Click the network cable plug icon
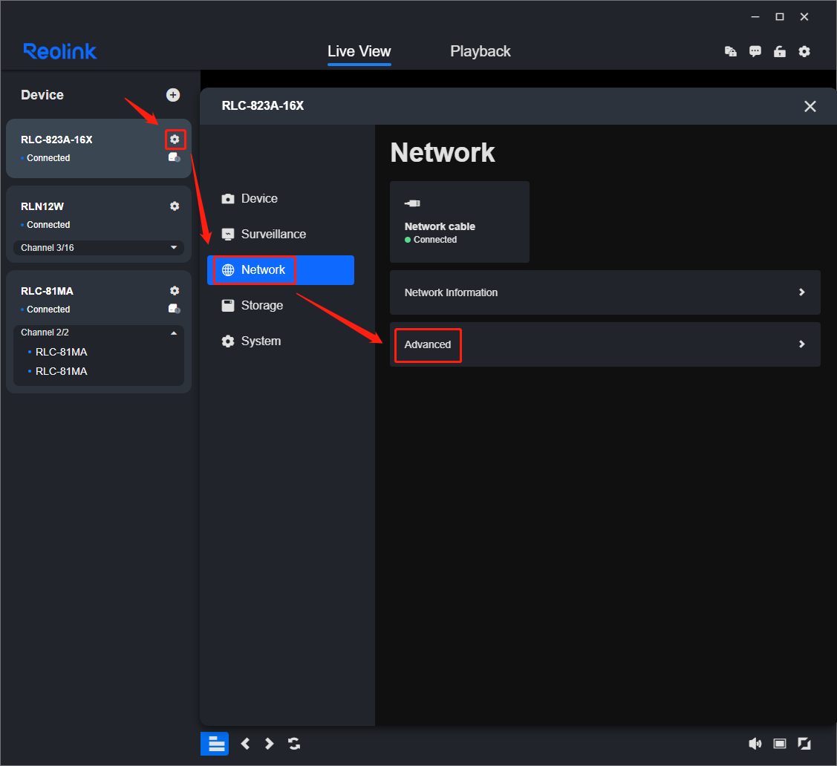 [x=412, y=203]
